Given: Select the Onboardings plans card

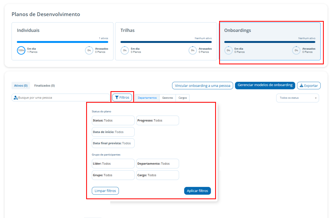Looking at the screenshot, I should click(x=270, y=41).
